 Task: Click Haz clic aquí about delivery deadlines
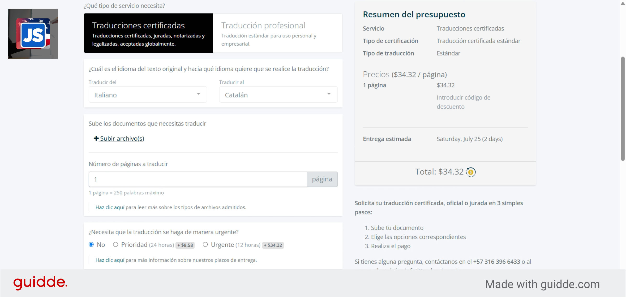point(110,260)
